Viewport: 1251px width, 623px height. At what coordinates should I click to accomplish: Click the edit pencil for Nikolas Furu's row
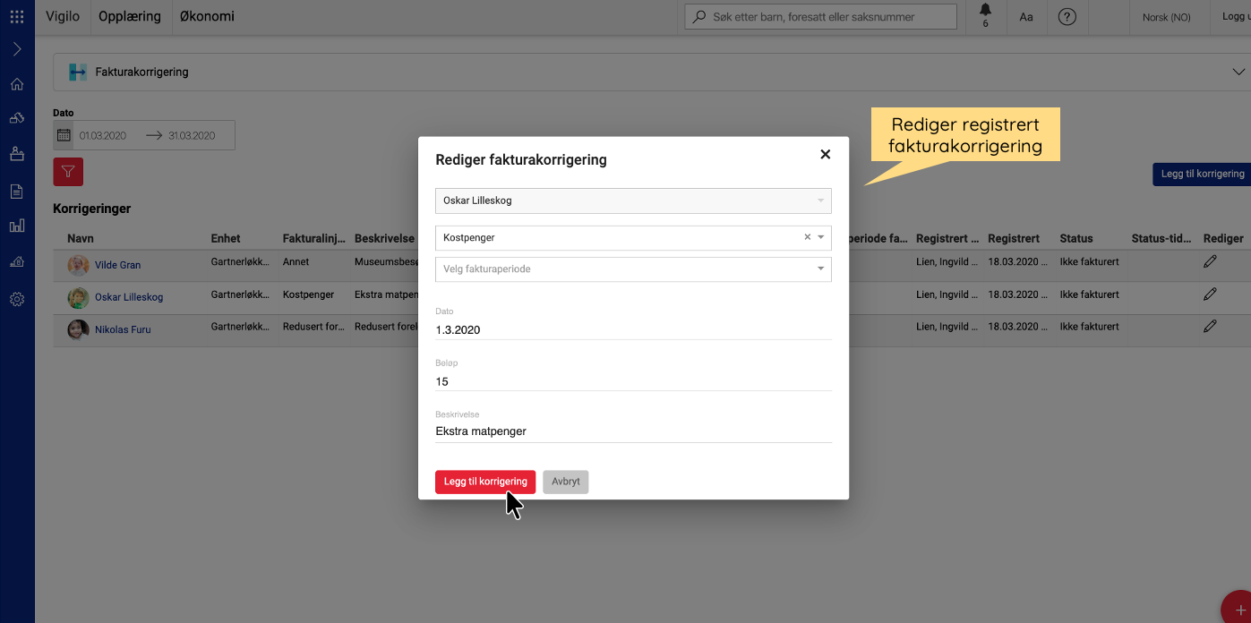click(x=1210, y=327)
